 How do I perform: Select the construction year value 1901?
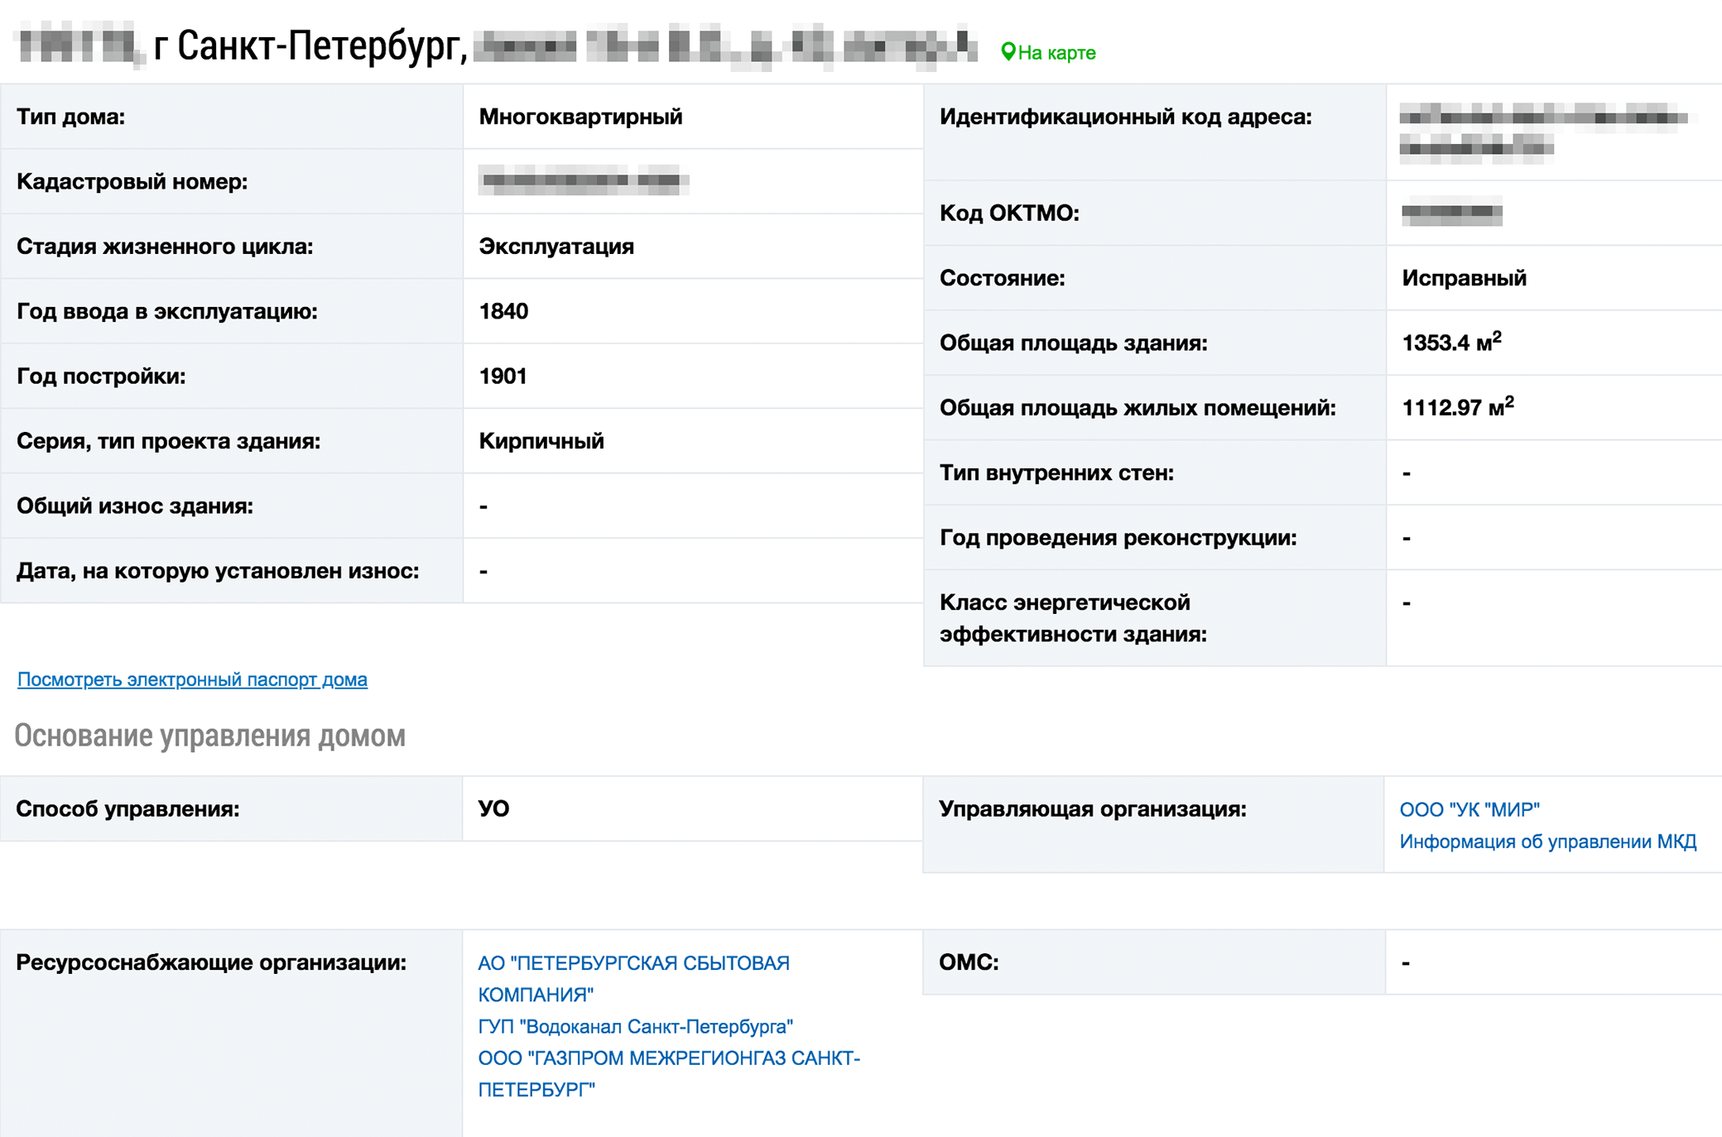pyautogui.click(x=503, y=376)
